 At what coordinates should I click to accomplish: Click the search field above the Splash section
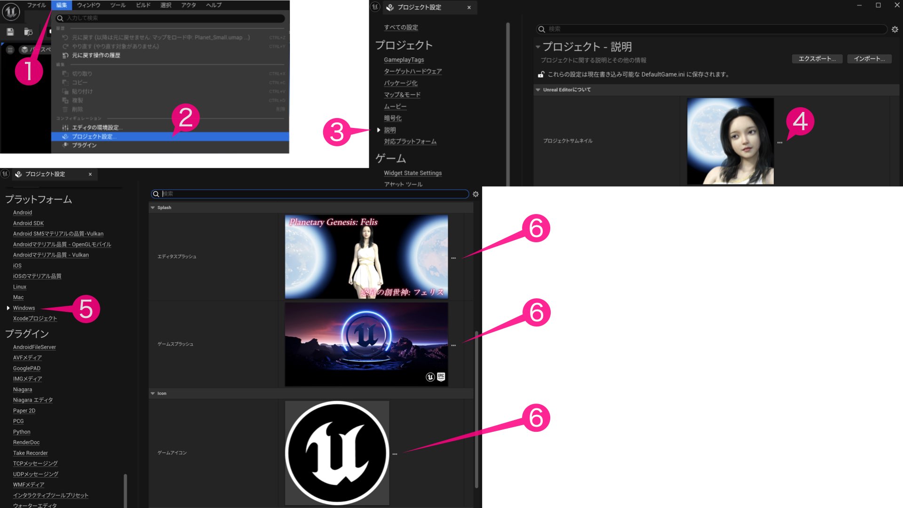coord(310,194)
